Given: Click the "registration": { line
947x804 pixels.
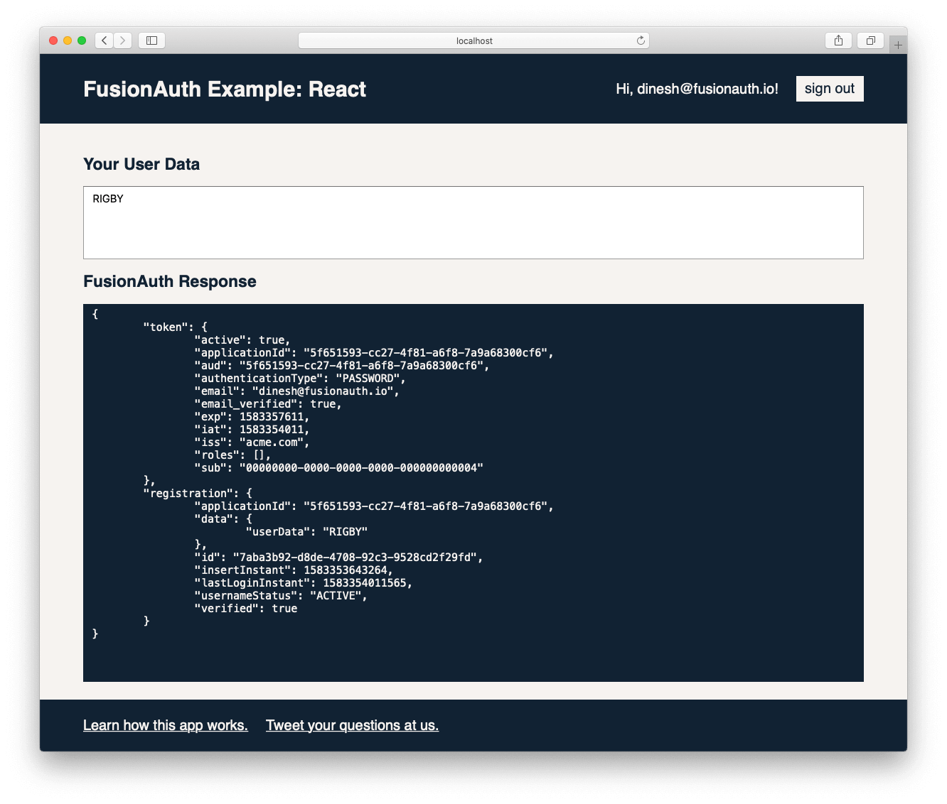Looking at the screenshot, I should point(198,493).
